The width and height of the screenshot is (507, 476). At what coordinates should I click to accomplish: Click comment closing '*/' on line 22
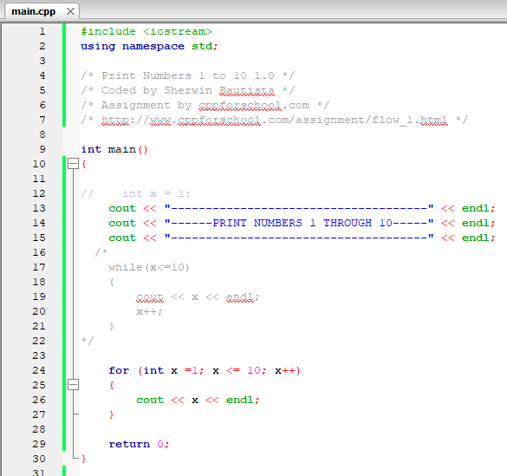pos(88,341)
